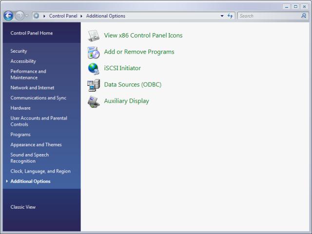Viewport: 312px width, 234px height.
Task: Go to the Programs category
Action: coord(20,135)
